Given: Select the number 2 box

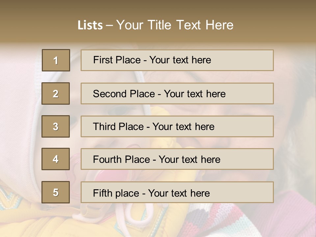Looking at the screenshot, I should pyautogui.click(x=56, y=93).
